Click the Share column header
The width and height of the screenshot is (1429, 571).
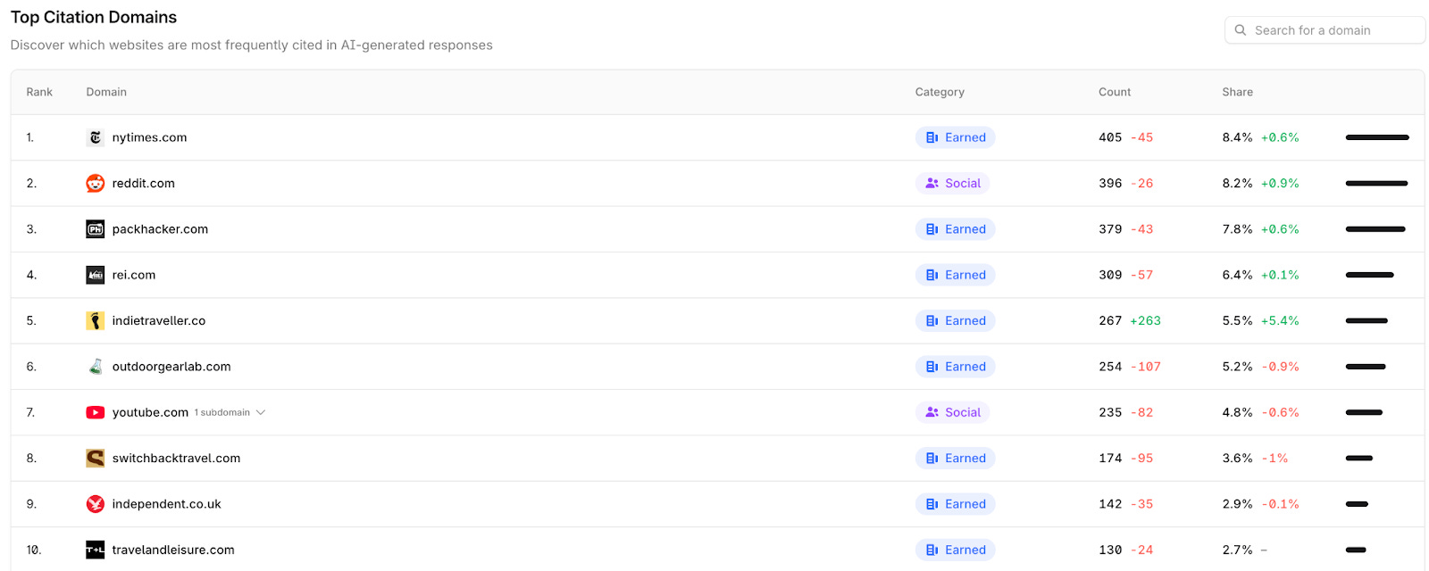pyautogui.click(x=1237, y=92)
